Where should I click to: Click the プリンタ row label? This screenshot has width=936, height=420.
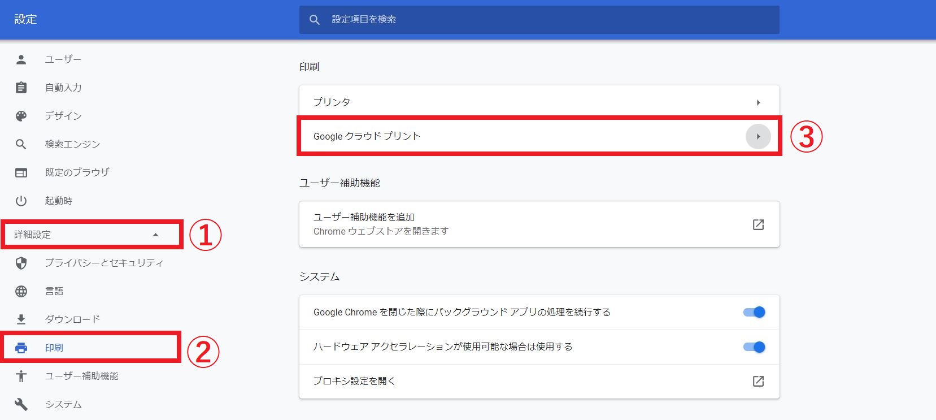click(332, 102)
